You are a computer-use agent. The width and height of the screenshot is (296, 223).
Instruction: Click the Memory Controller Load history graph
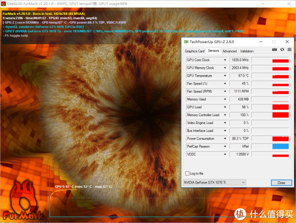(x=270, y=115)
